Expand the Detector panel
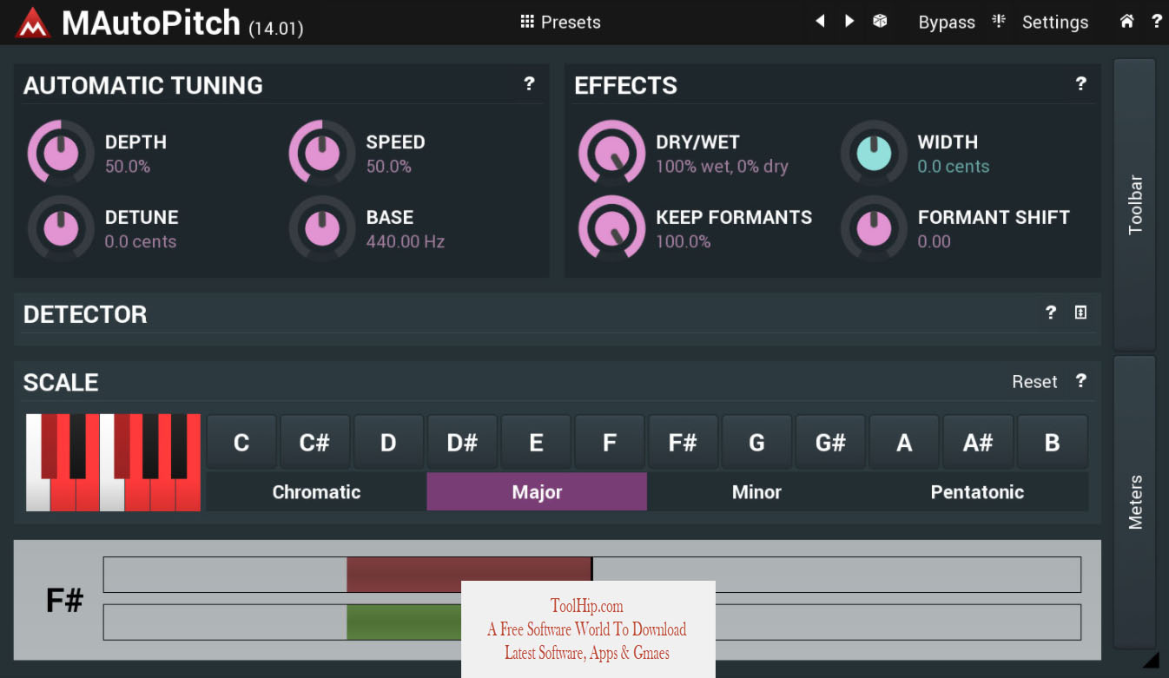 (1080, 313)
